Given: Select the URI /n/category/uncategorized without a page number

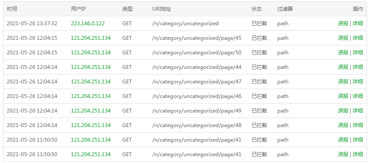Looking at the screenshot, I should 185,24.
